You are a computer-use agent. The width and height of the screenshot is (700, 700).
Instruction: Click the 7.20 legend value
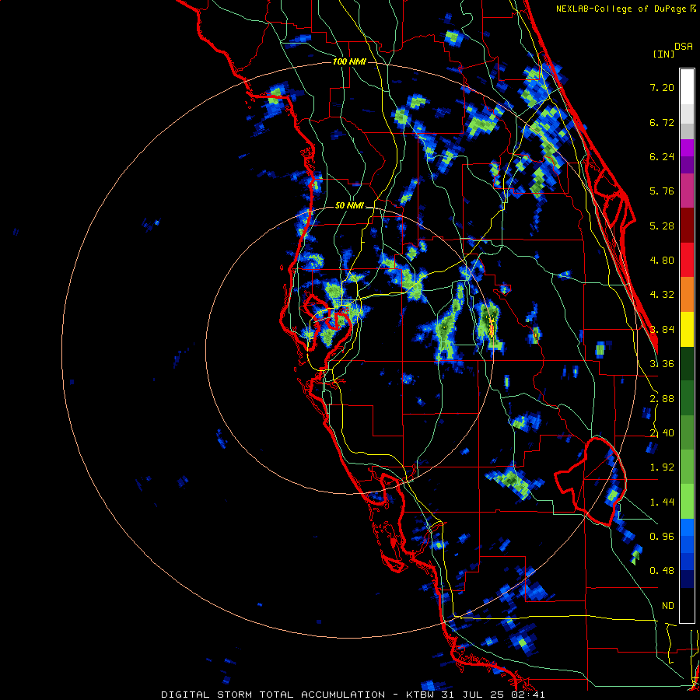(x=662, y=87)
